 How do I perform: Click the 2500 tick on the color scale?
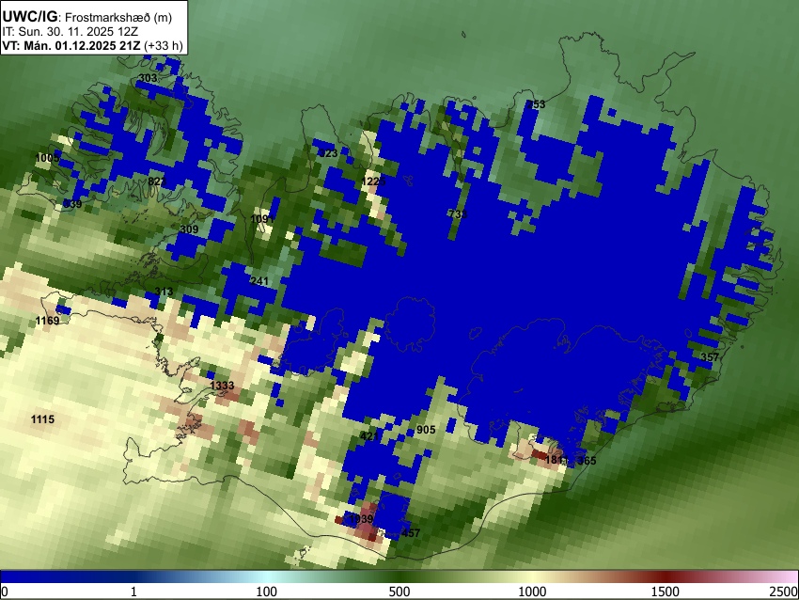pos(784,592)
